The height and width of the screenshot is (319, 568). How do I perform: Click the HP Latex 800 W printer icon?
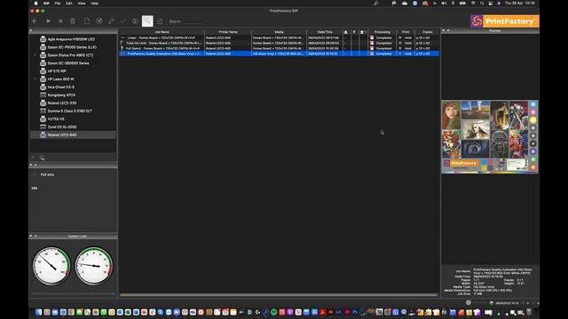[x=43, y=79]
